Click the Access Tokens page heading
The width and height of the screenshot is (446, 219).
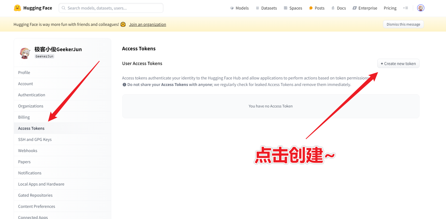139,49
